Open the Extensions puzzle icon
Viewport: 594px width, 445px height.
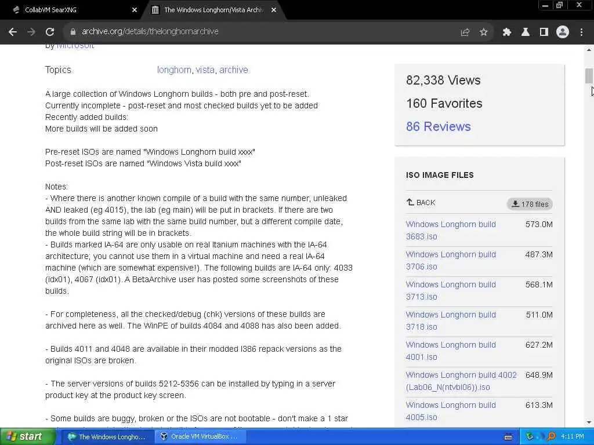[x=506, y=32]
